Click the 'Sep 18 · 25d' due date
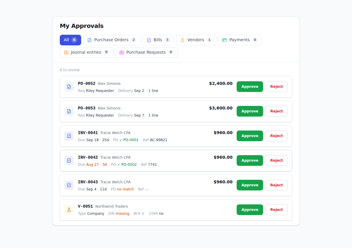The image size is (352, 248). tap(98, 140)
